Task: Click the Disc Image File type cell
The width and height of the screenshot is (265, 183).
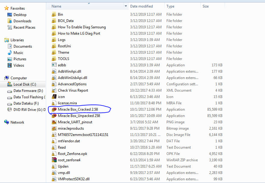Action: click(178, 135)
